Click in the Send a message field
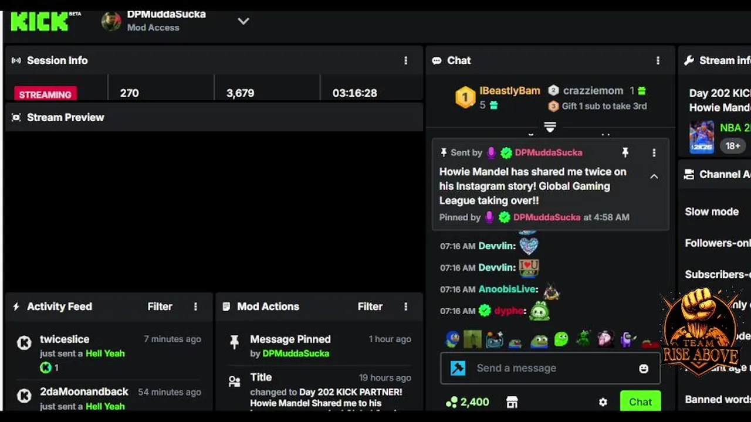The width and height of the screenshot is (751, 422). (550, 368)
